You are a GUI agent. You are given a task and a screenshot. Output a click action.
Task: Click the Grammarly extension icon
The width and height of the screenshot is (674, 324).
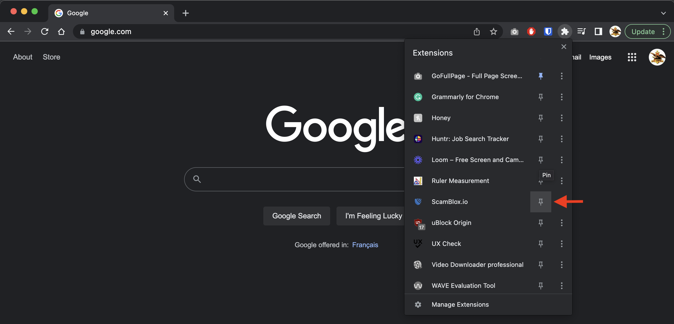(418, 97)
